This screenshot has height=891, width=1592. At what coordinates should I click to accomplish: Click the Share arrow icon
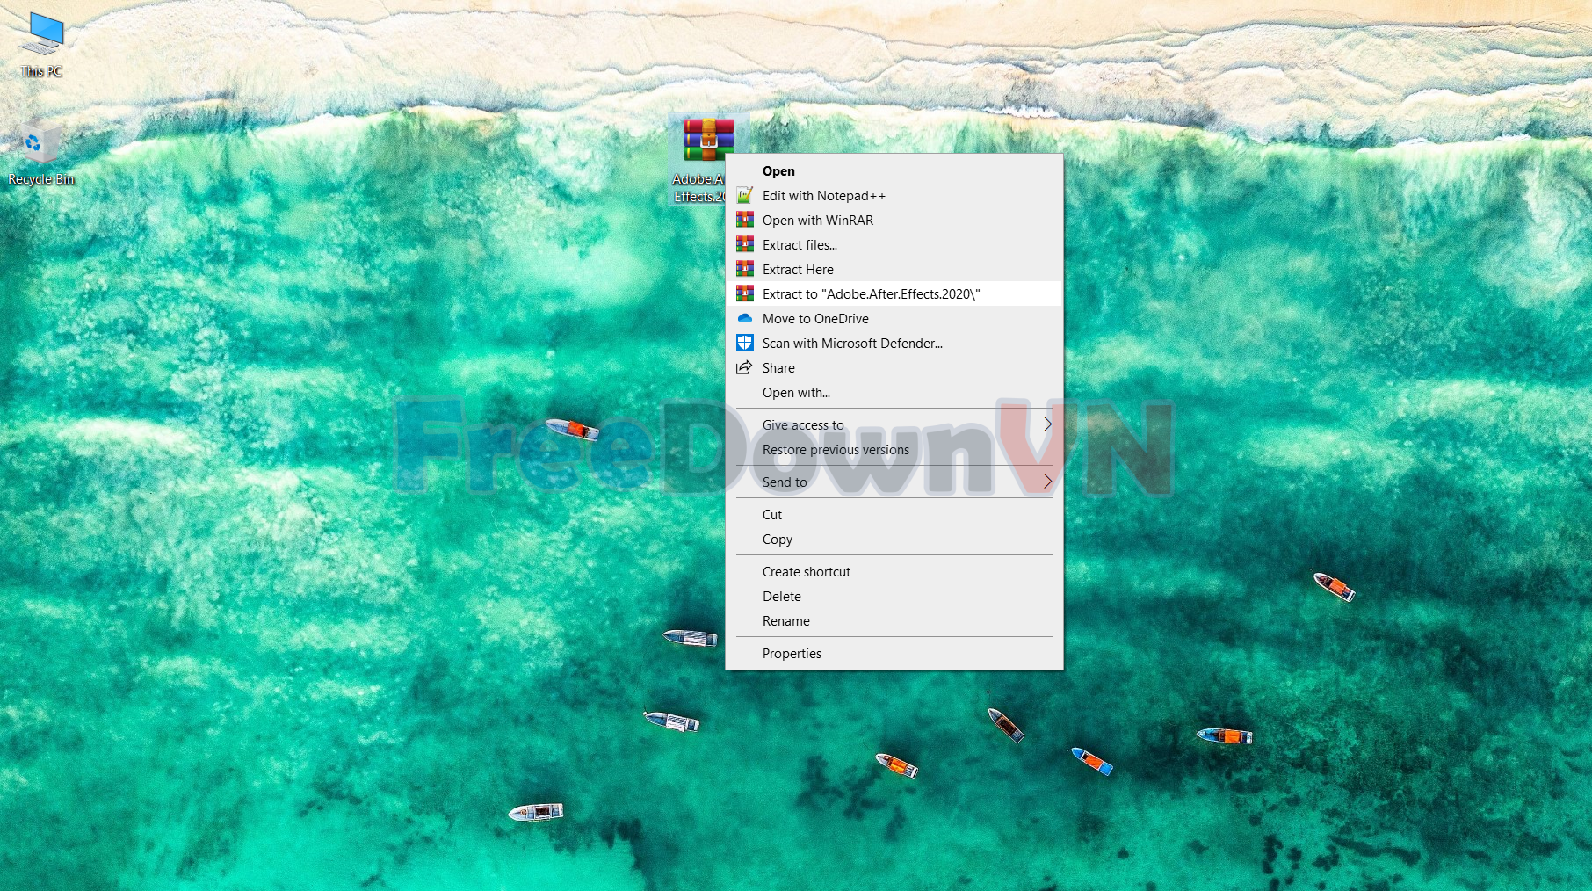[744, 367]
